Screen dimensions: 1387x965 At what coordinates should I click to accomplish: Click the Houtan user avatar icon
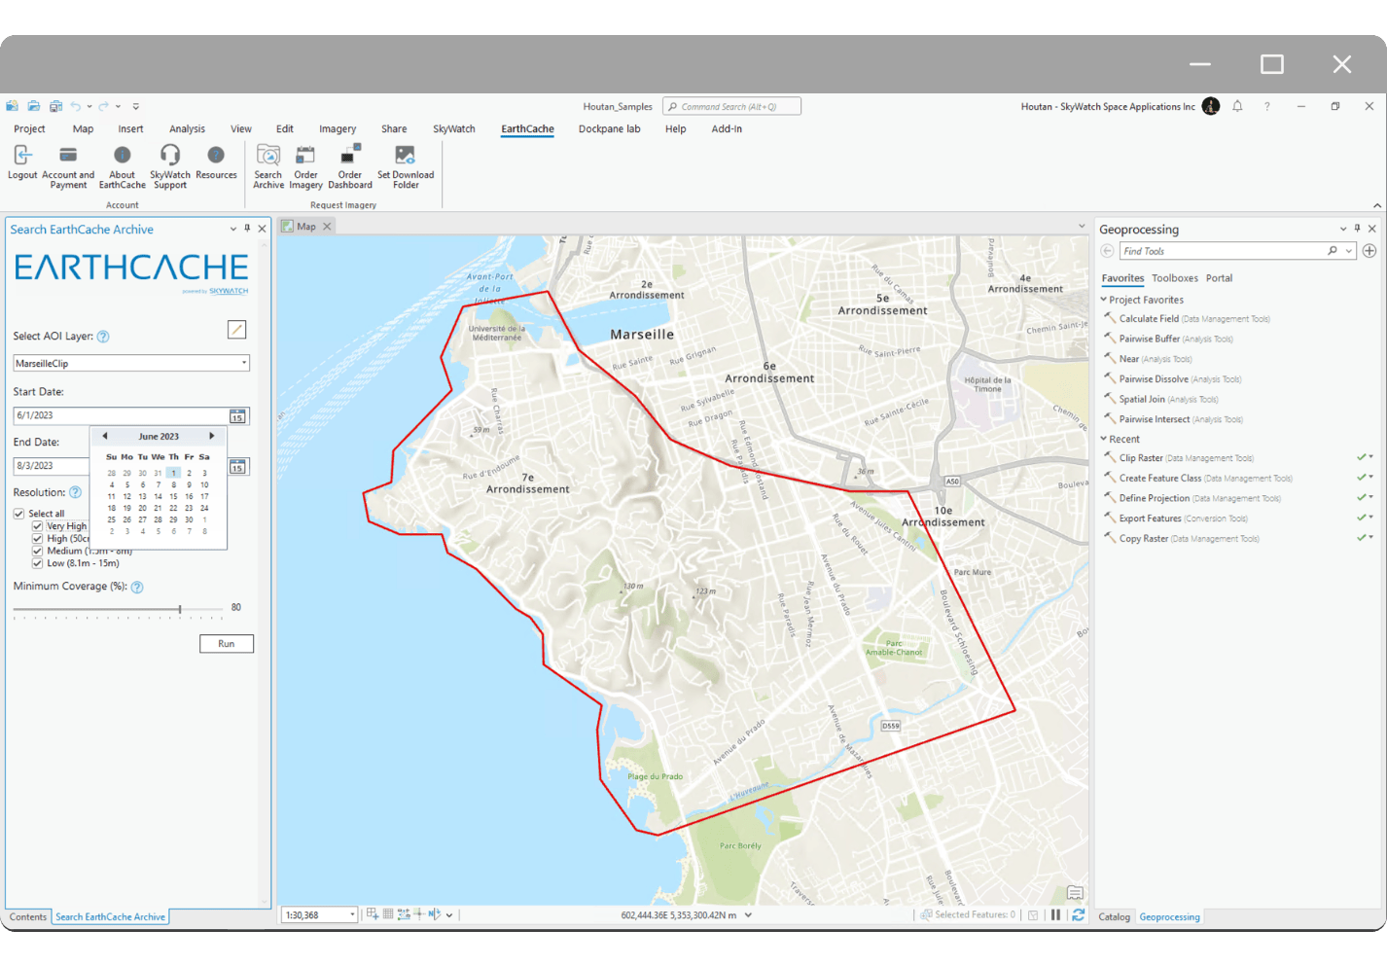coord(1211,106)
